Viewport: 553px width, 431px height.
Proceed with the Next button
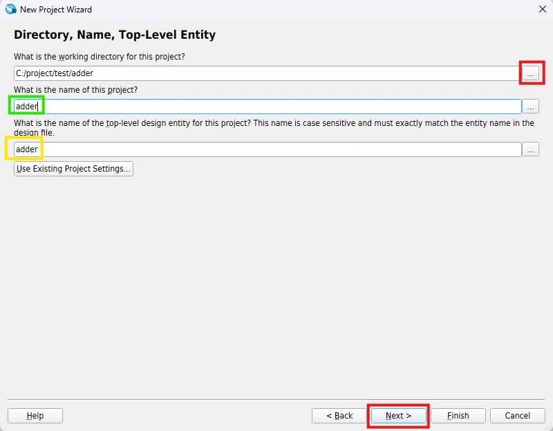tap(398, 416)
